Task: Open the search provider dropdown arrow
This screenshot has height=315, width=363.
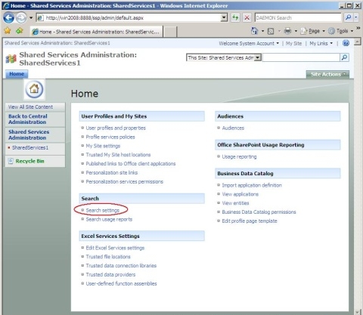Action: [355, 17]
